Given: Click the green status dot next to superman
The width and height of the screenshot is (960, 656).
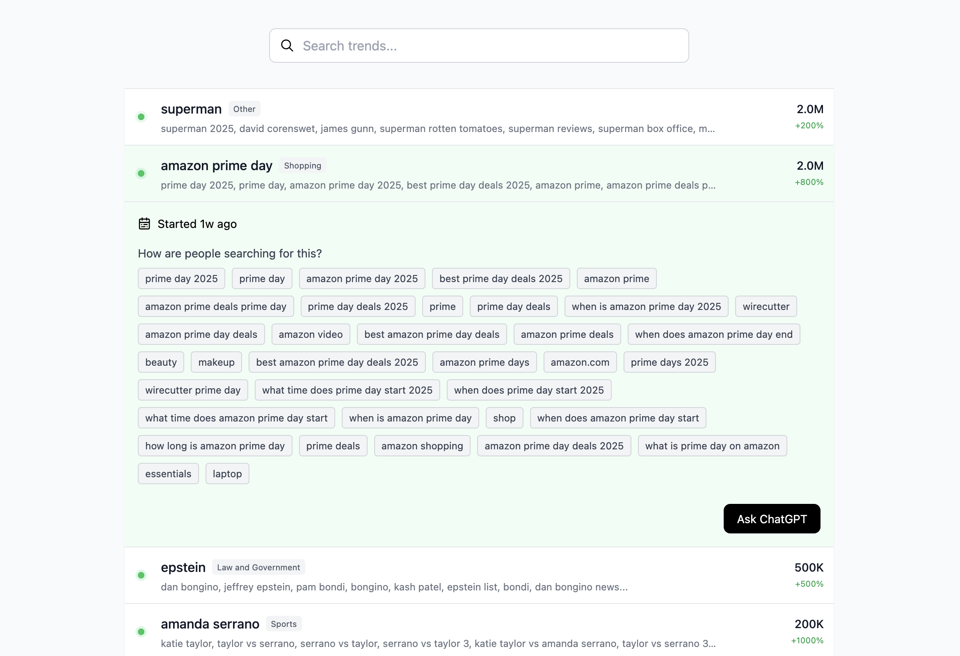Looking at the screenshot, I should click(141, 117).
